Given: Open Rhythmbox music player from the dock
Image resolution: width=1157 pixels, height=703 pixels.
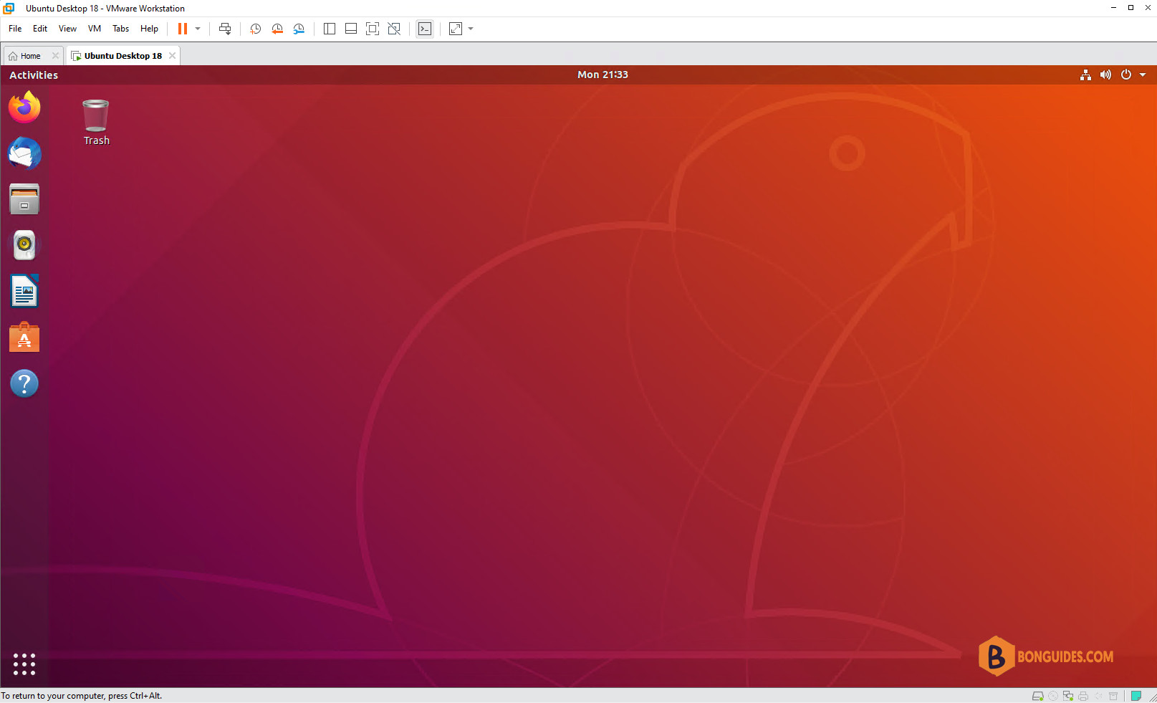Looking at the screenshot, I should [x=24, y=245].
